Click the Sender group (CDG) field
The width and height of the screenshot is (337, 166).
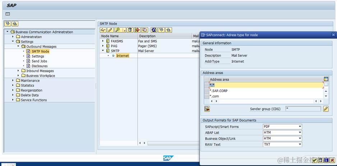(x=303, y=109)
